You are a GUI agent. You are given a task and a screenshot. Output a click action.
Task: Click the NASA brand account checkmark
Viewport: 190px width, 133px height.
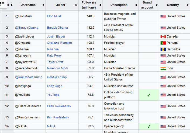[149, 126]
